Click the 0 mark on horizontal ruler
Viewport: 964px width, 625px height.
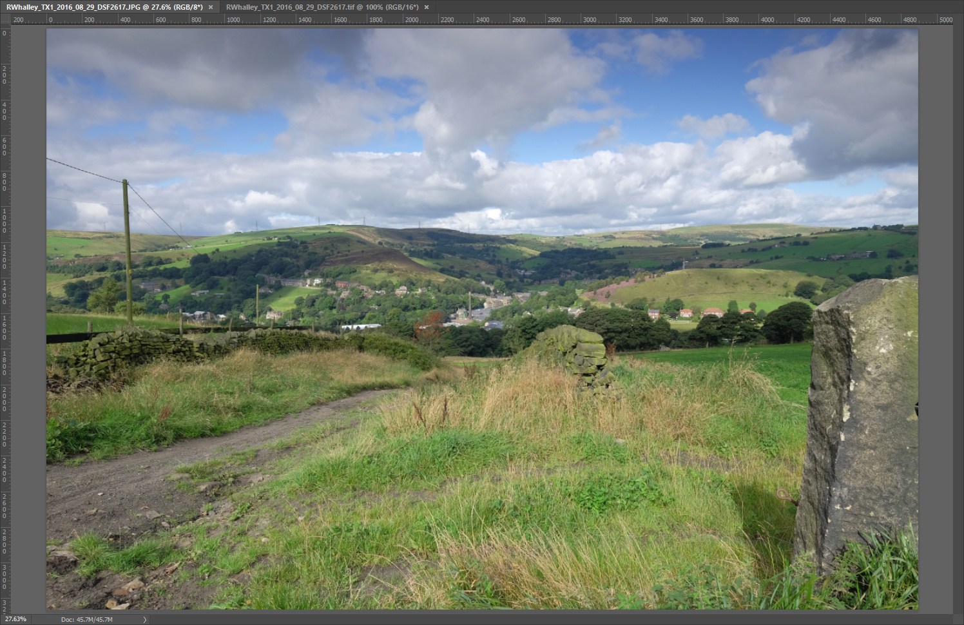(50, 20)
